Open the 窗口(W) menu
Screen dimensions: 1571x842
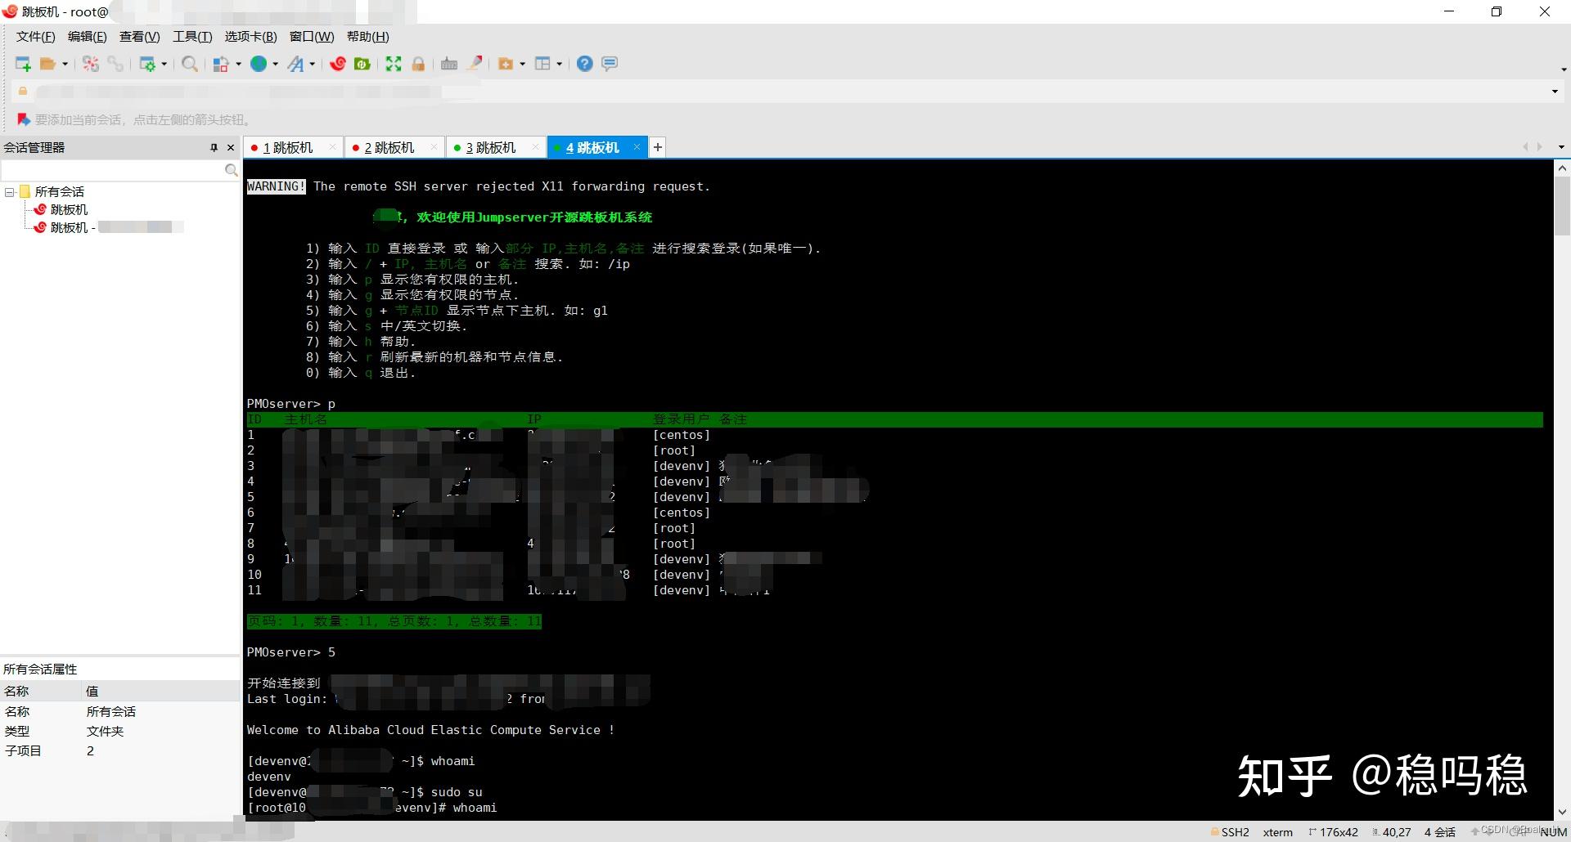coord(312,37)
